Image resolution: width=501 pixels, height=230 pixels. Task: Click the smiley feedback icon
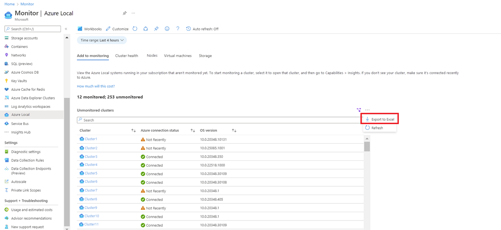point(167,29)
